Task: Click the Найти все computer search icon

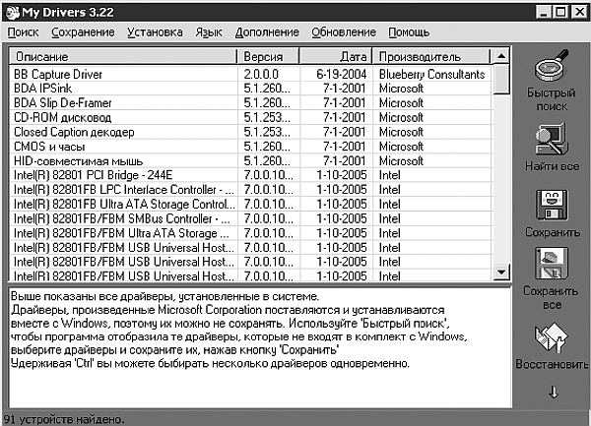Action: coord(552,140)
